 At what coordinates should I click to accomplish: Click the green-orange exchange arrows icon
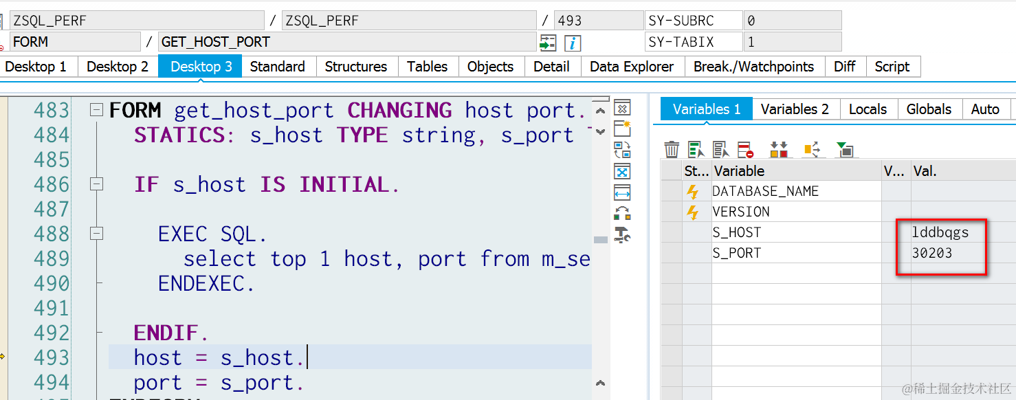[x=622, y=213]
